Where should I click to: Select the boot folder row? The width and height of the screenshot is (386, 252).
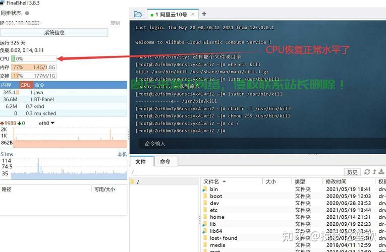tap(294, 196)
